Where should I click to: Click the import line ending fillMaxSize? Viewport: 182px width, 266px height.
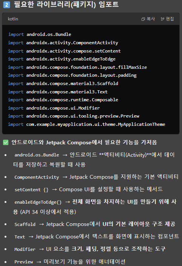(77, 67)
